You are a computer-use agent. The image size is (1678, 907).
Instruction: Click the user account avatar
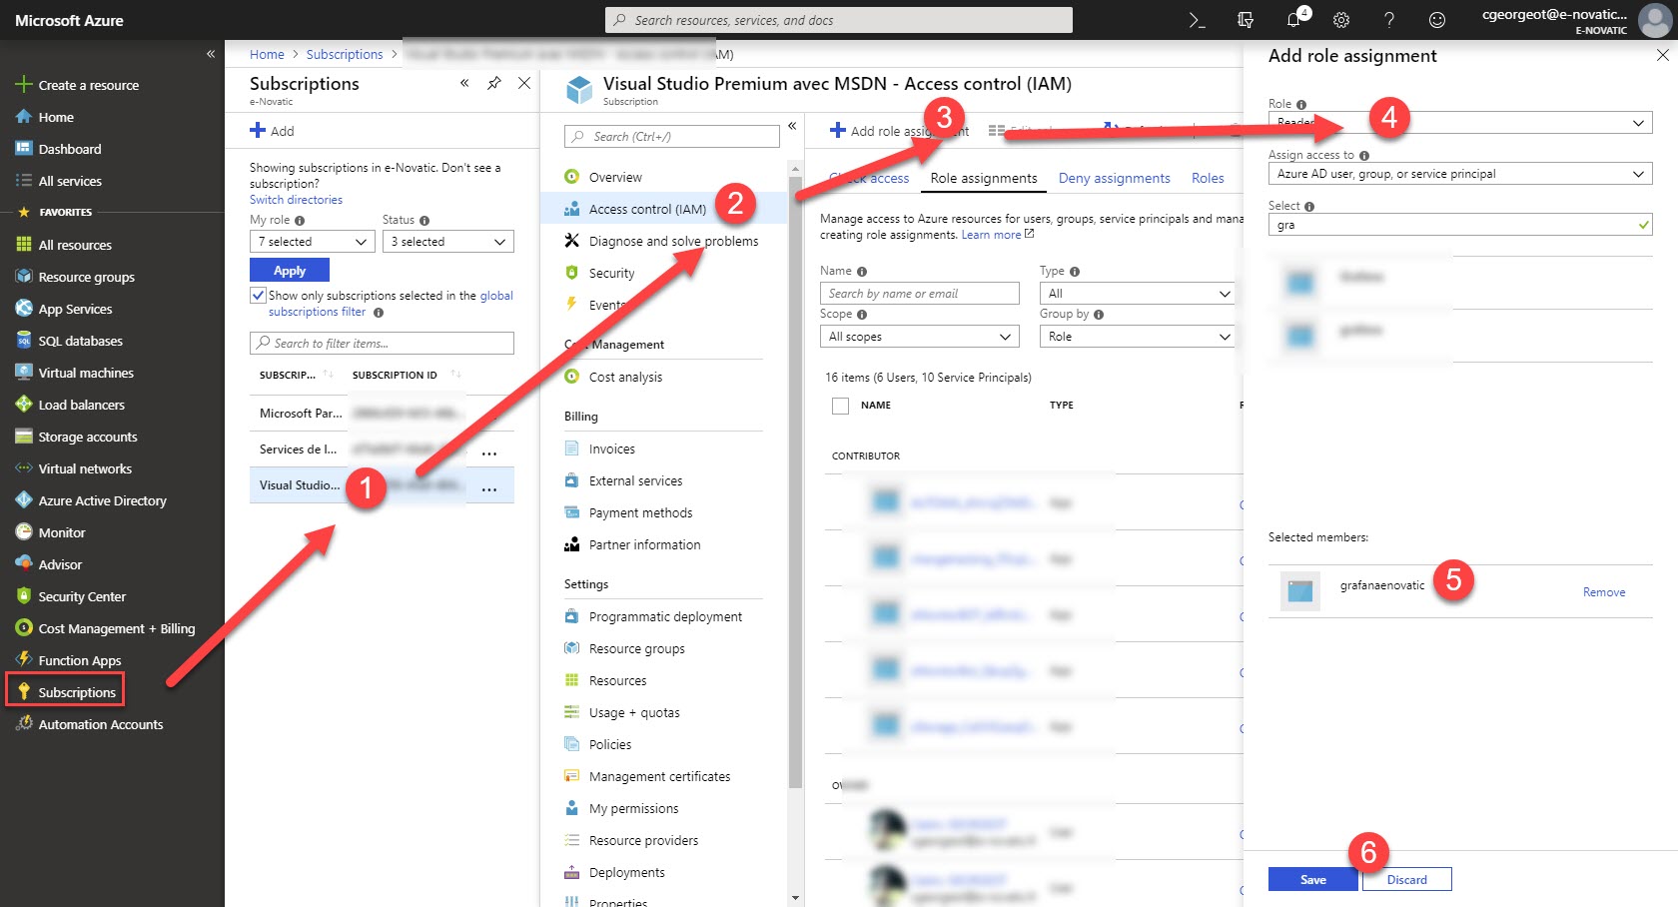(1655, 20)
